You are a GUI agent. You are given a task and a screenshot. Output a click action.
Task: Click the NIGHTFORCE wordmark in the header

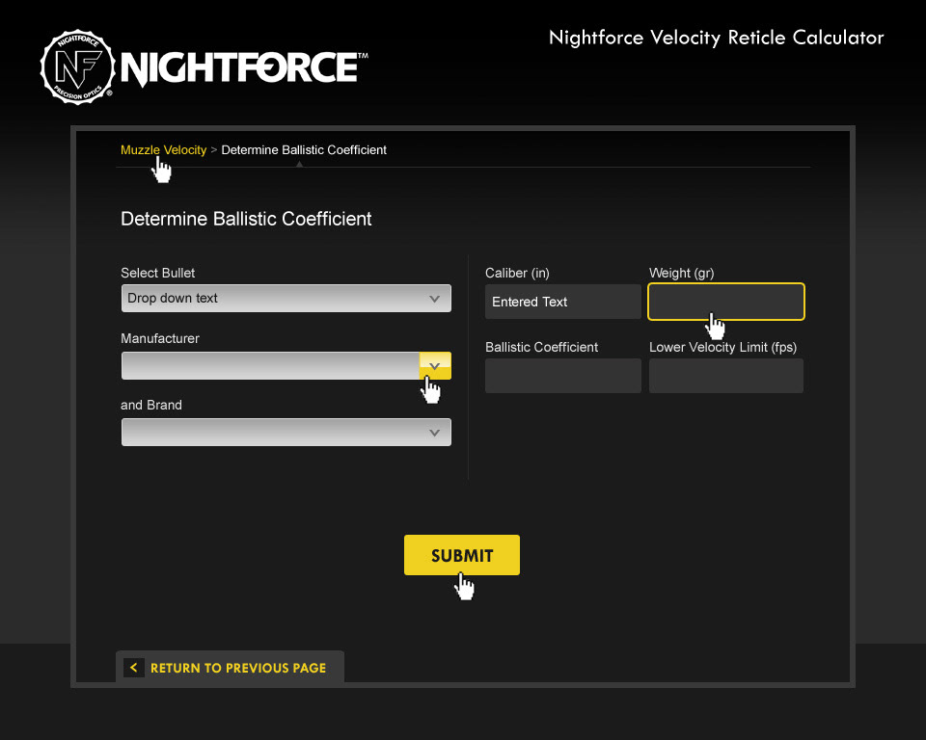(x=244, y=68)
